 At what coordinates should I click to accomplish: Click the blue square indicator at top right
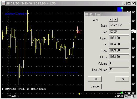coord(120,9)
